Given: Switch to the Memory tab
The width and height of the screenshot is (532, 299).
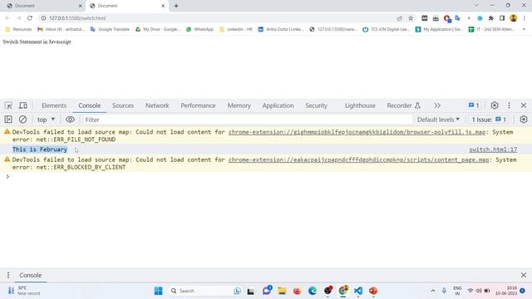Looking at the screenshot, I should click(x=239, y=105).
